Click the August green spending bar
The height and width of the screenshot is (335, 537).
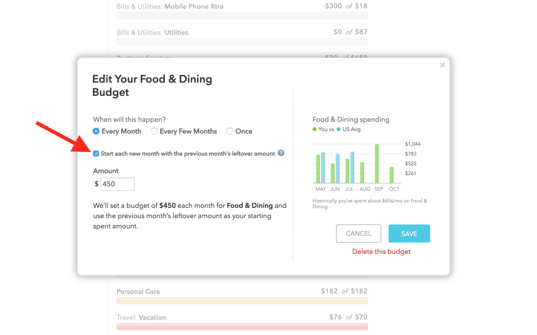pyautogui.click(x=362, y=172)
